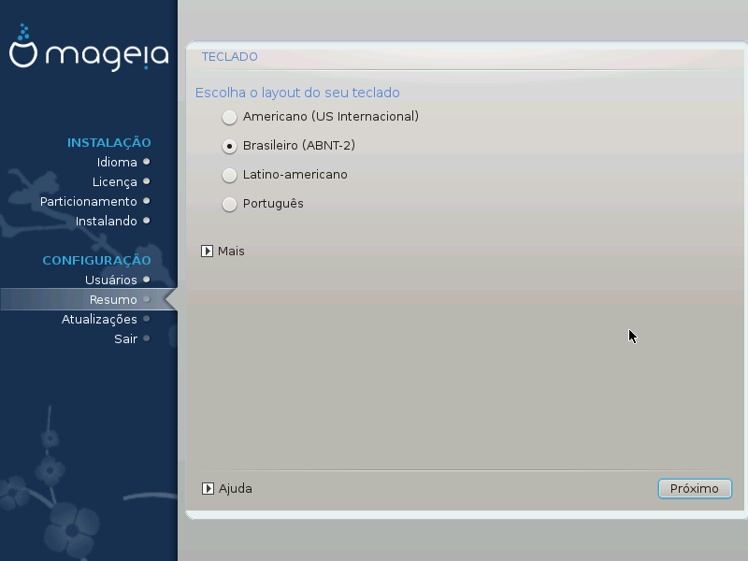This screenshot has width=748, height=561.
Task: Click the bullet dot beside Atualizações
Action: tap(147, 319)
